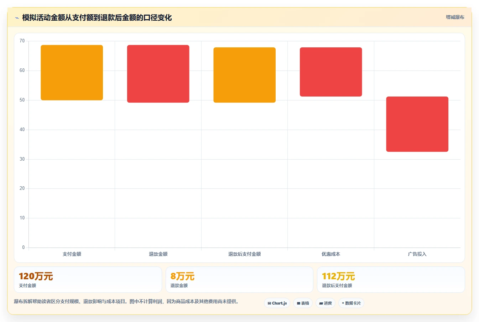Click the 退款金额 axis label

click(158, 254)
